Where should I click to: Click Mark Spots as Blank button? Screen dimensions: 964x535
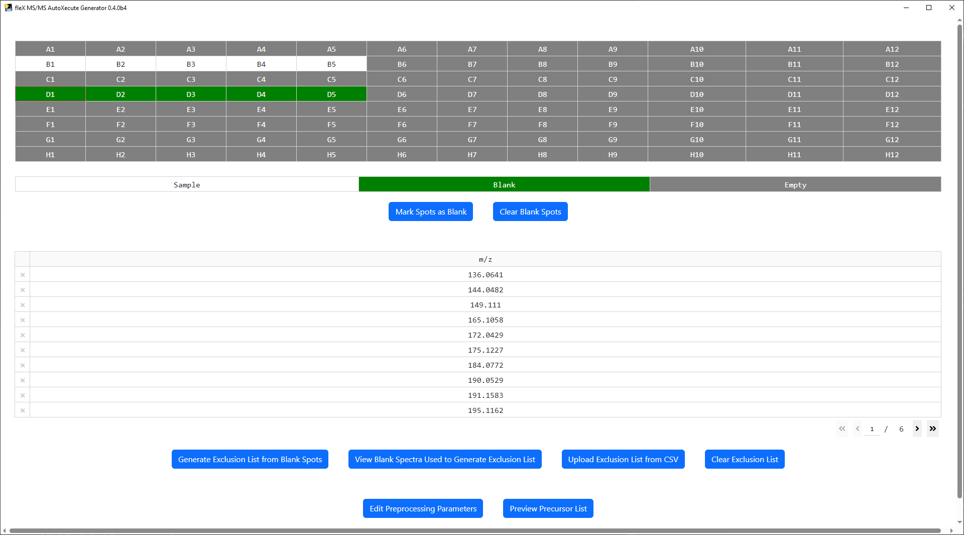pyautogui.click(x=431, y=211)
